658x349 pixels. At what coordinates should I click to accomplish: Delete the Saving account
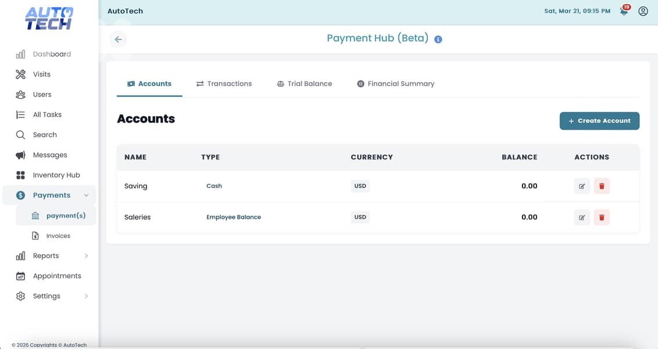click(602, 186)
